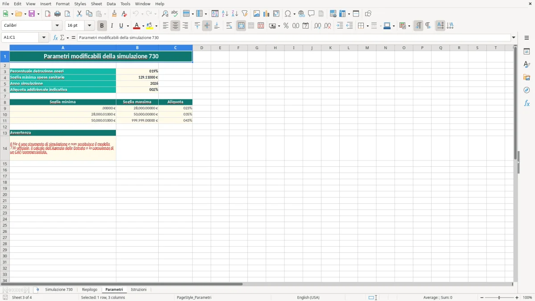The height and width of the screenshot is (301, 535).
Task: Open the font size dropdown
Action: click(x=89, y=25)
